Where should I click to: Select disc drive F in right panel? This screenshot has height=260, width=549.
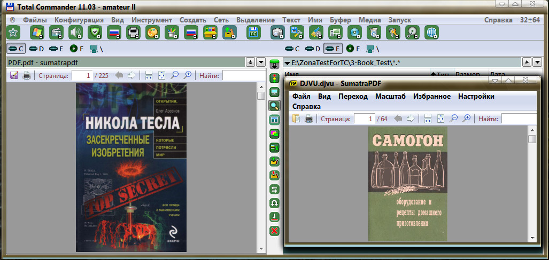353,49
